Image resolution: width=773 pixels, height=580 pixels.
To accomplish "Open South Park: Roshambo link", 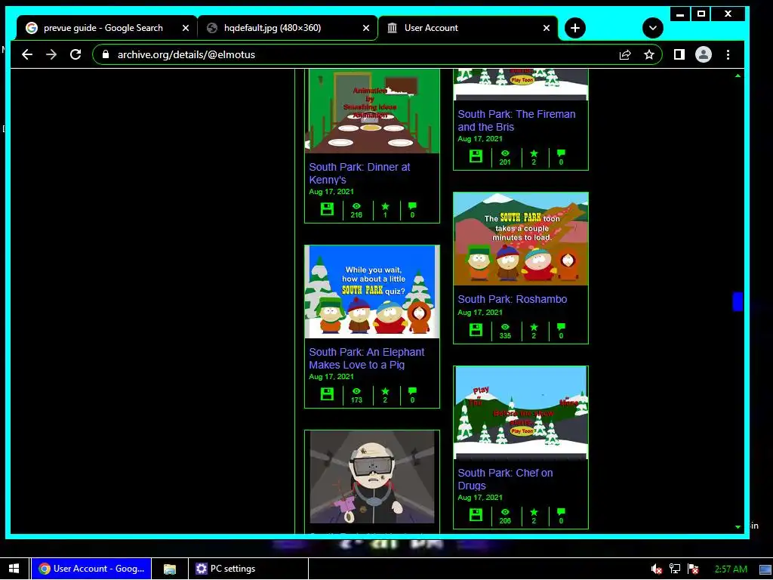I will [513, 299].
